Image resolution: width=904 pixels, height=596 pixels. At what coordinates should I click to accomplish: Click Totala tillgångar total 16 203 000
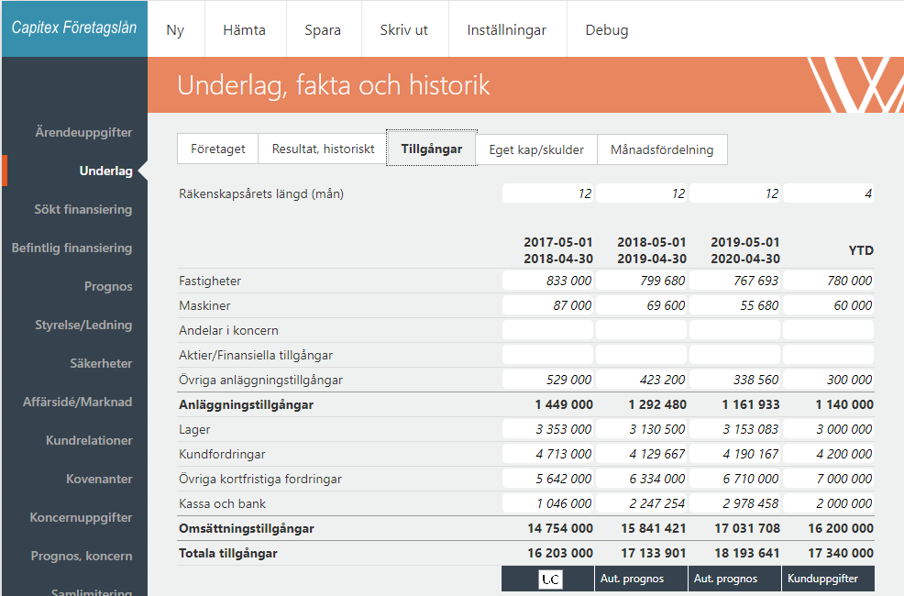[x=560, y=553]
